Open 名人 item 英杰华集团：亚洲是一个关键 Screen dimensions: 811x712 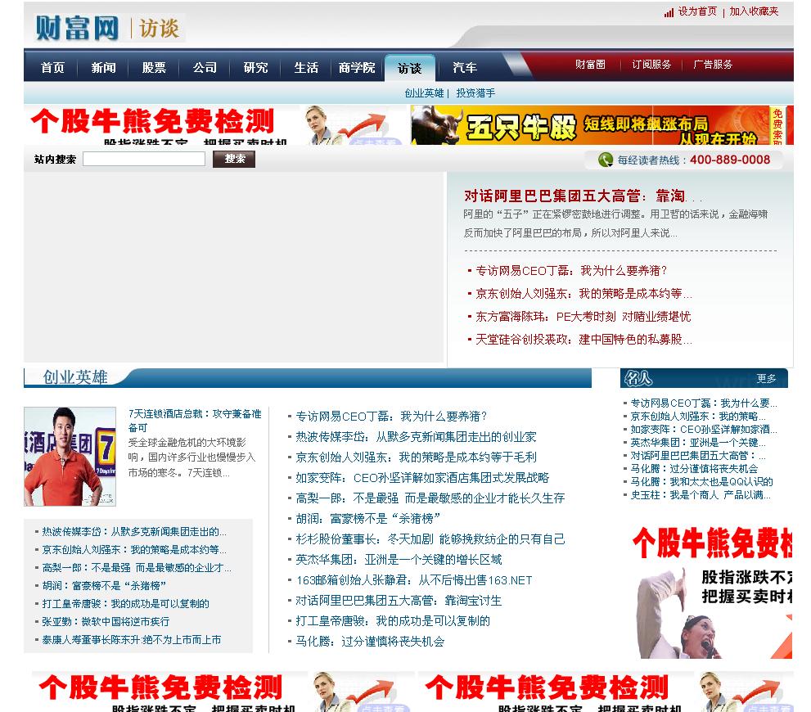coord(698,443)
